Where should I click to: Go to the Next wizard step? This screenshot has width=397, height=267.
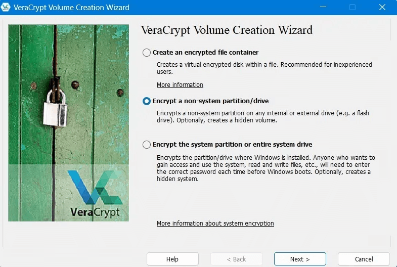pos(300,259)
